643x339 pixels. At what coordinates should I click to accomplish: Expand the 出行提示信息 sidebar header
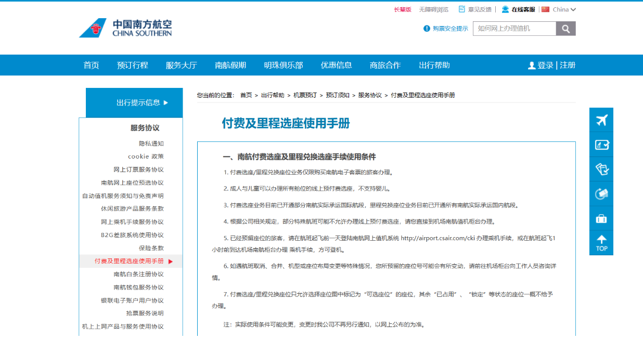point(134,102)
